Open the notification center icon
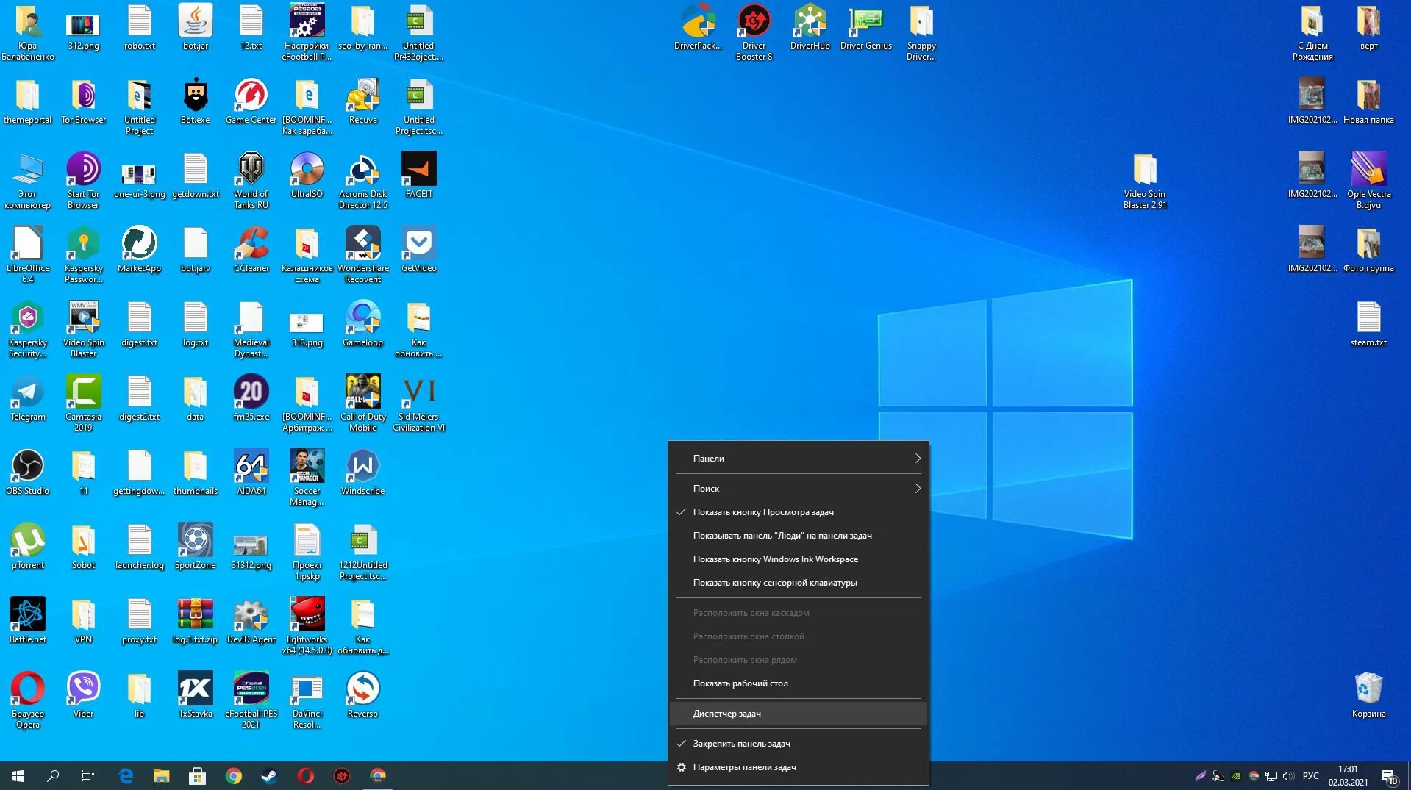The image size is (1411, 790). pyautogui.click(x=1389, y=775)
